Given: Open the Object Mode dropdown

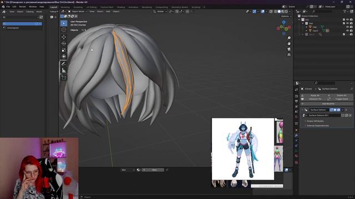Looking at the screenshot, I should pyautogui.click(x=78, y=12).
